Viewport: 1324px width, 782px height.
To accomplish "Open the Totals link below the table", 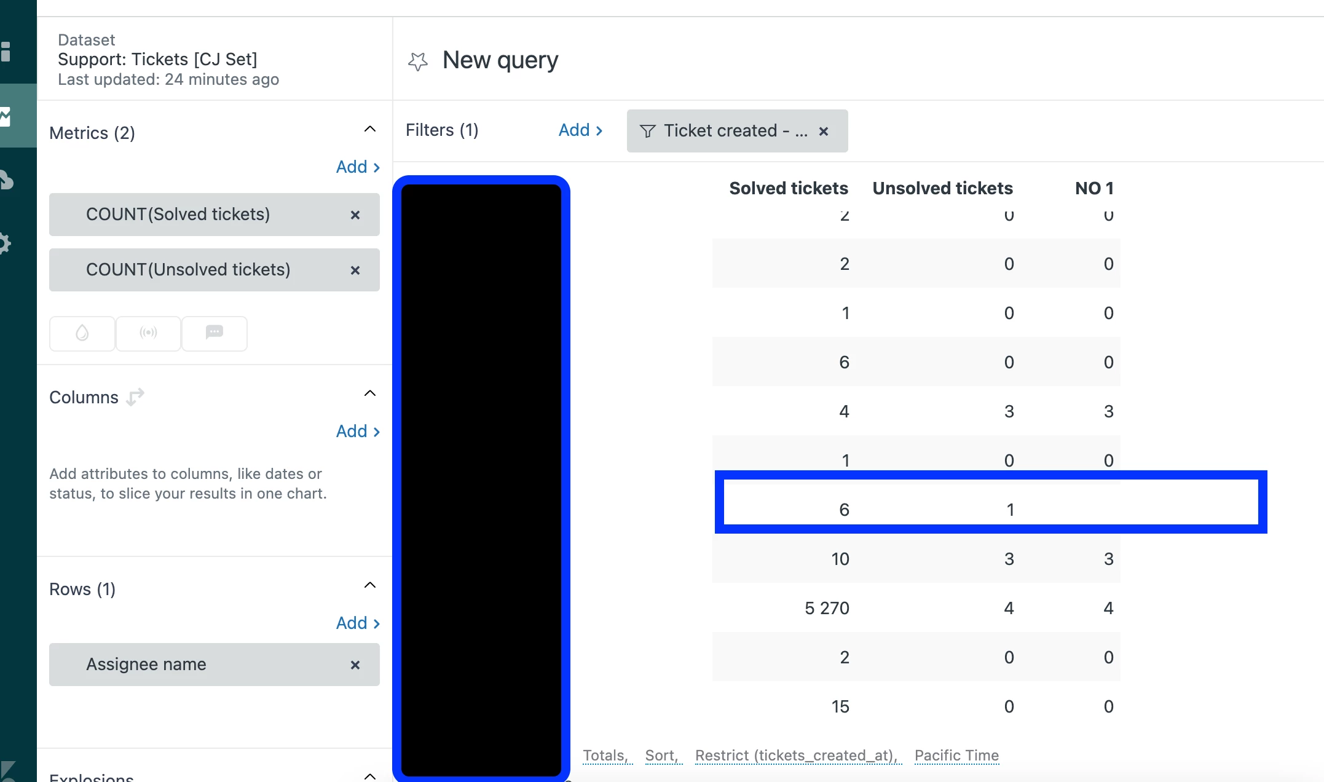I will tap(605, 755).
